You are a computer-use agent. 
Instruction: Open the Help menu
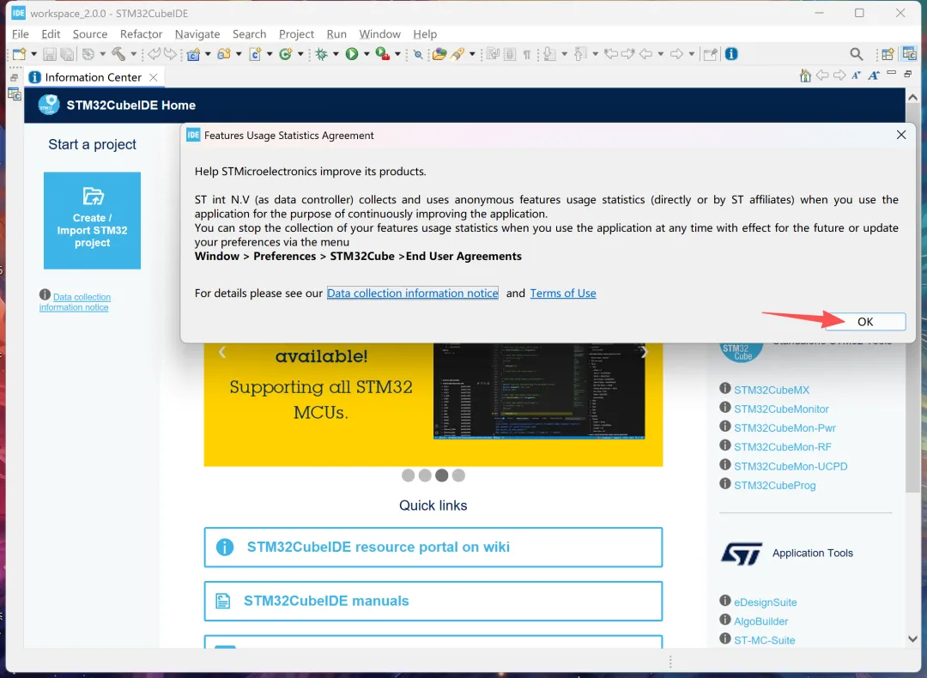[425, 34]
